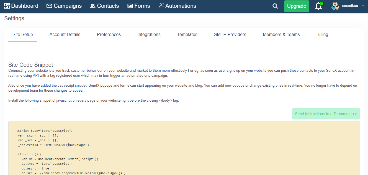The width and height of the screenshot is (368, 175).
Task: Click the dc.src cdn.sendx.io code line
Action: 74,173
